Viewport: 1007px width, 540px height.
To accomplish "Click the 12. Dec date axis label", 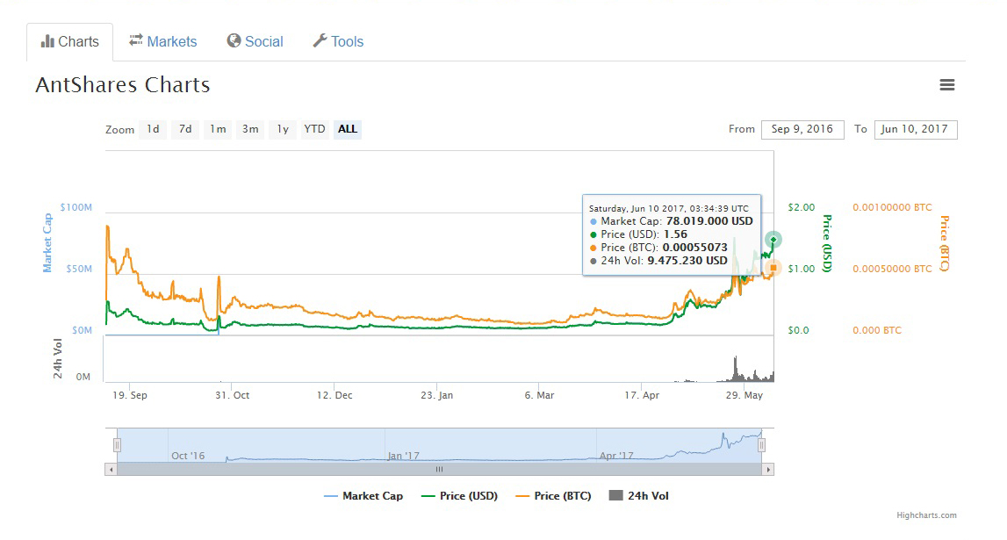I will point(334,395).
